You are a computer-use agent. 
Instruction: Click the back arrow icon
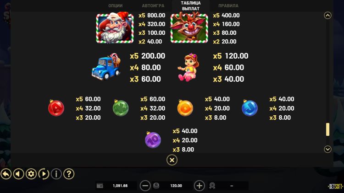coord(6,174)
